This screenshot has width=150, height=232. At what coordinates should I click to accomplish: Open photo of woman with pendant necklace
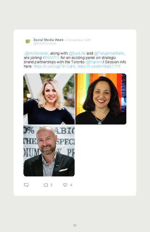pyautogui.click(x=101, y=99)
